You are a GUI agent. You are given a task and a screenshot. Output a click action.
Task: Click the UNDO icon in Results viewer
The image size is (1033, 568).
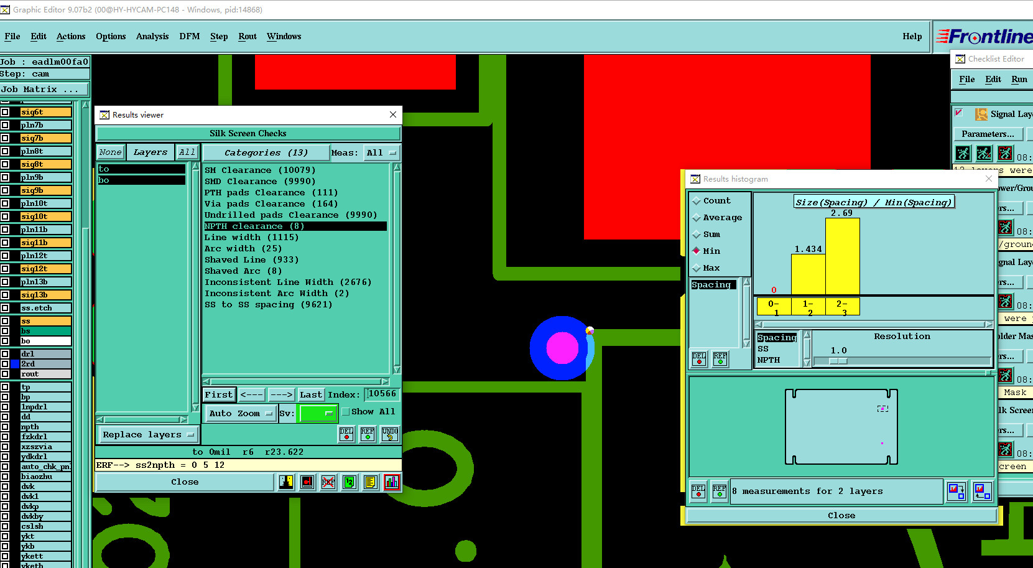point(390,434)
